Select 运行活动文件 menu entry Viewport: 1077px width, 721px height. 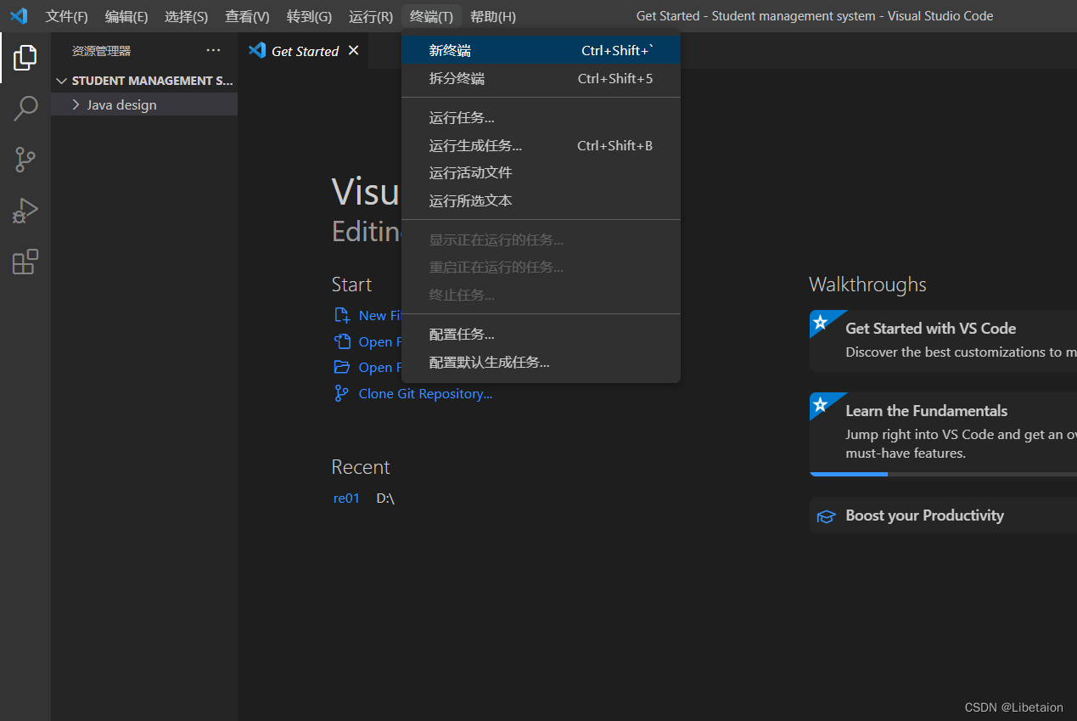click(x=541, y=172)
